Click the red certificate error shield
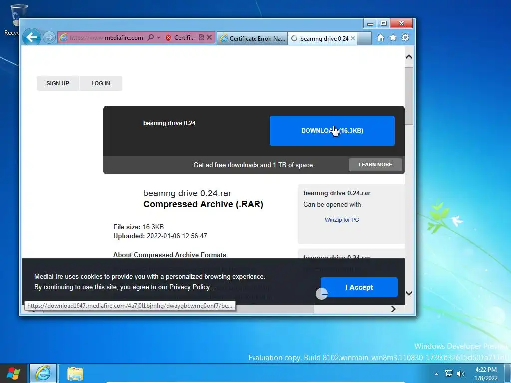Image resolution: width=511 pixels, height=383 pixels. pyautogui.click(x=168, y=38)
